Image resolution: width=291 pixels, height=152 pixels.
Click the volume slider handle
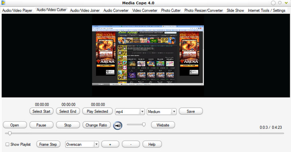coord(144,124)
